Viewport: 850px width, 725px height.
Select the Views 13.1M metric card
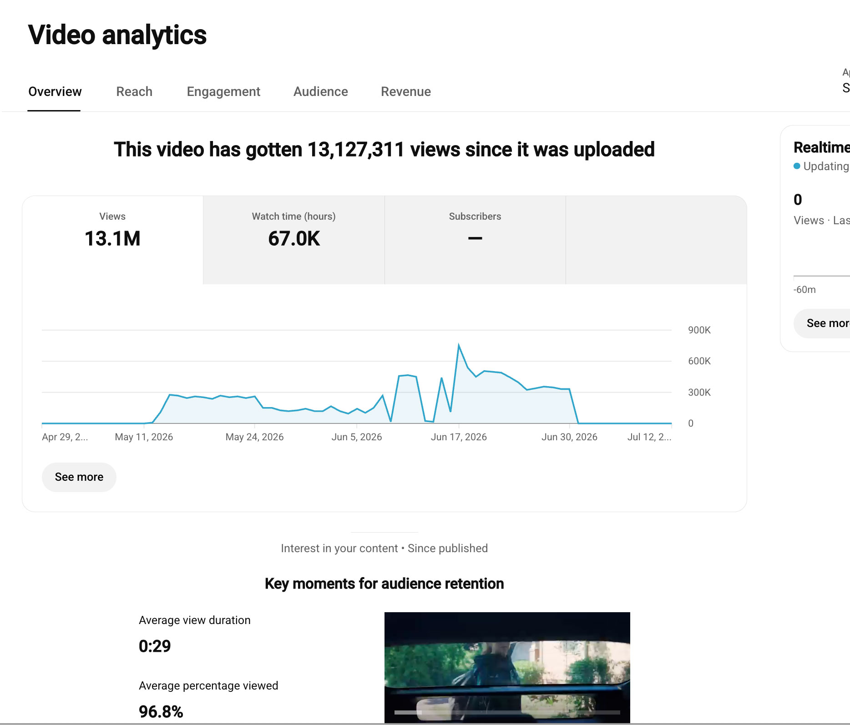tap(112, 240)
